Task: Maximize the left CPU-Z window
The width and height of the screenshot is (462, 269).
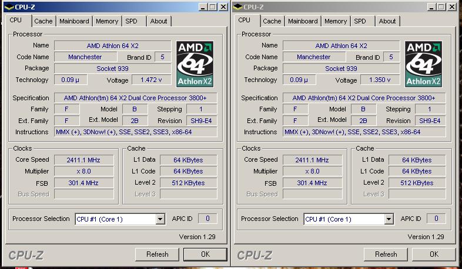Action: click(x=213, y=7)
